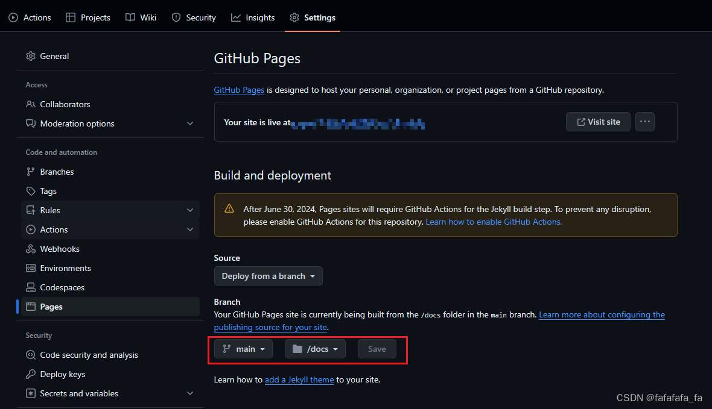Open the Wiki tab

click(141, 17)
